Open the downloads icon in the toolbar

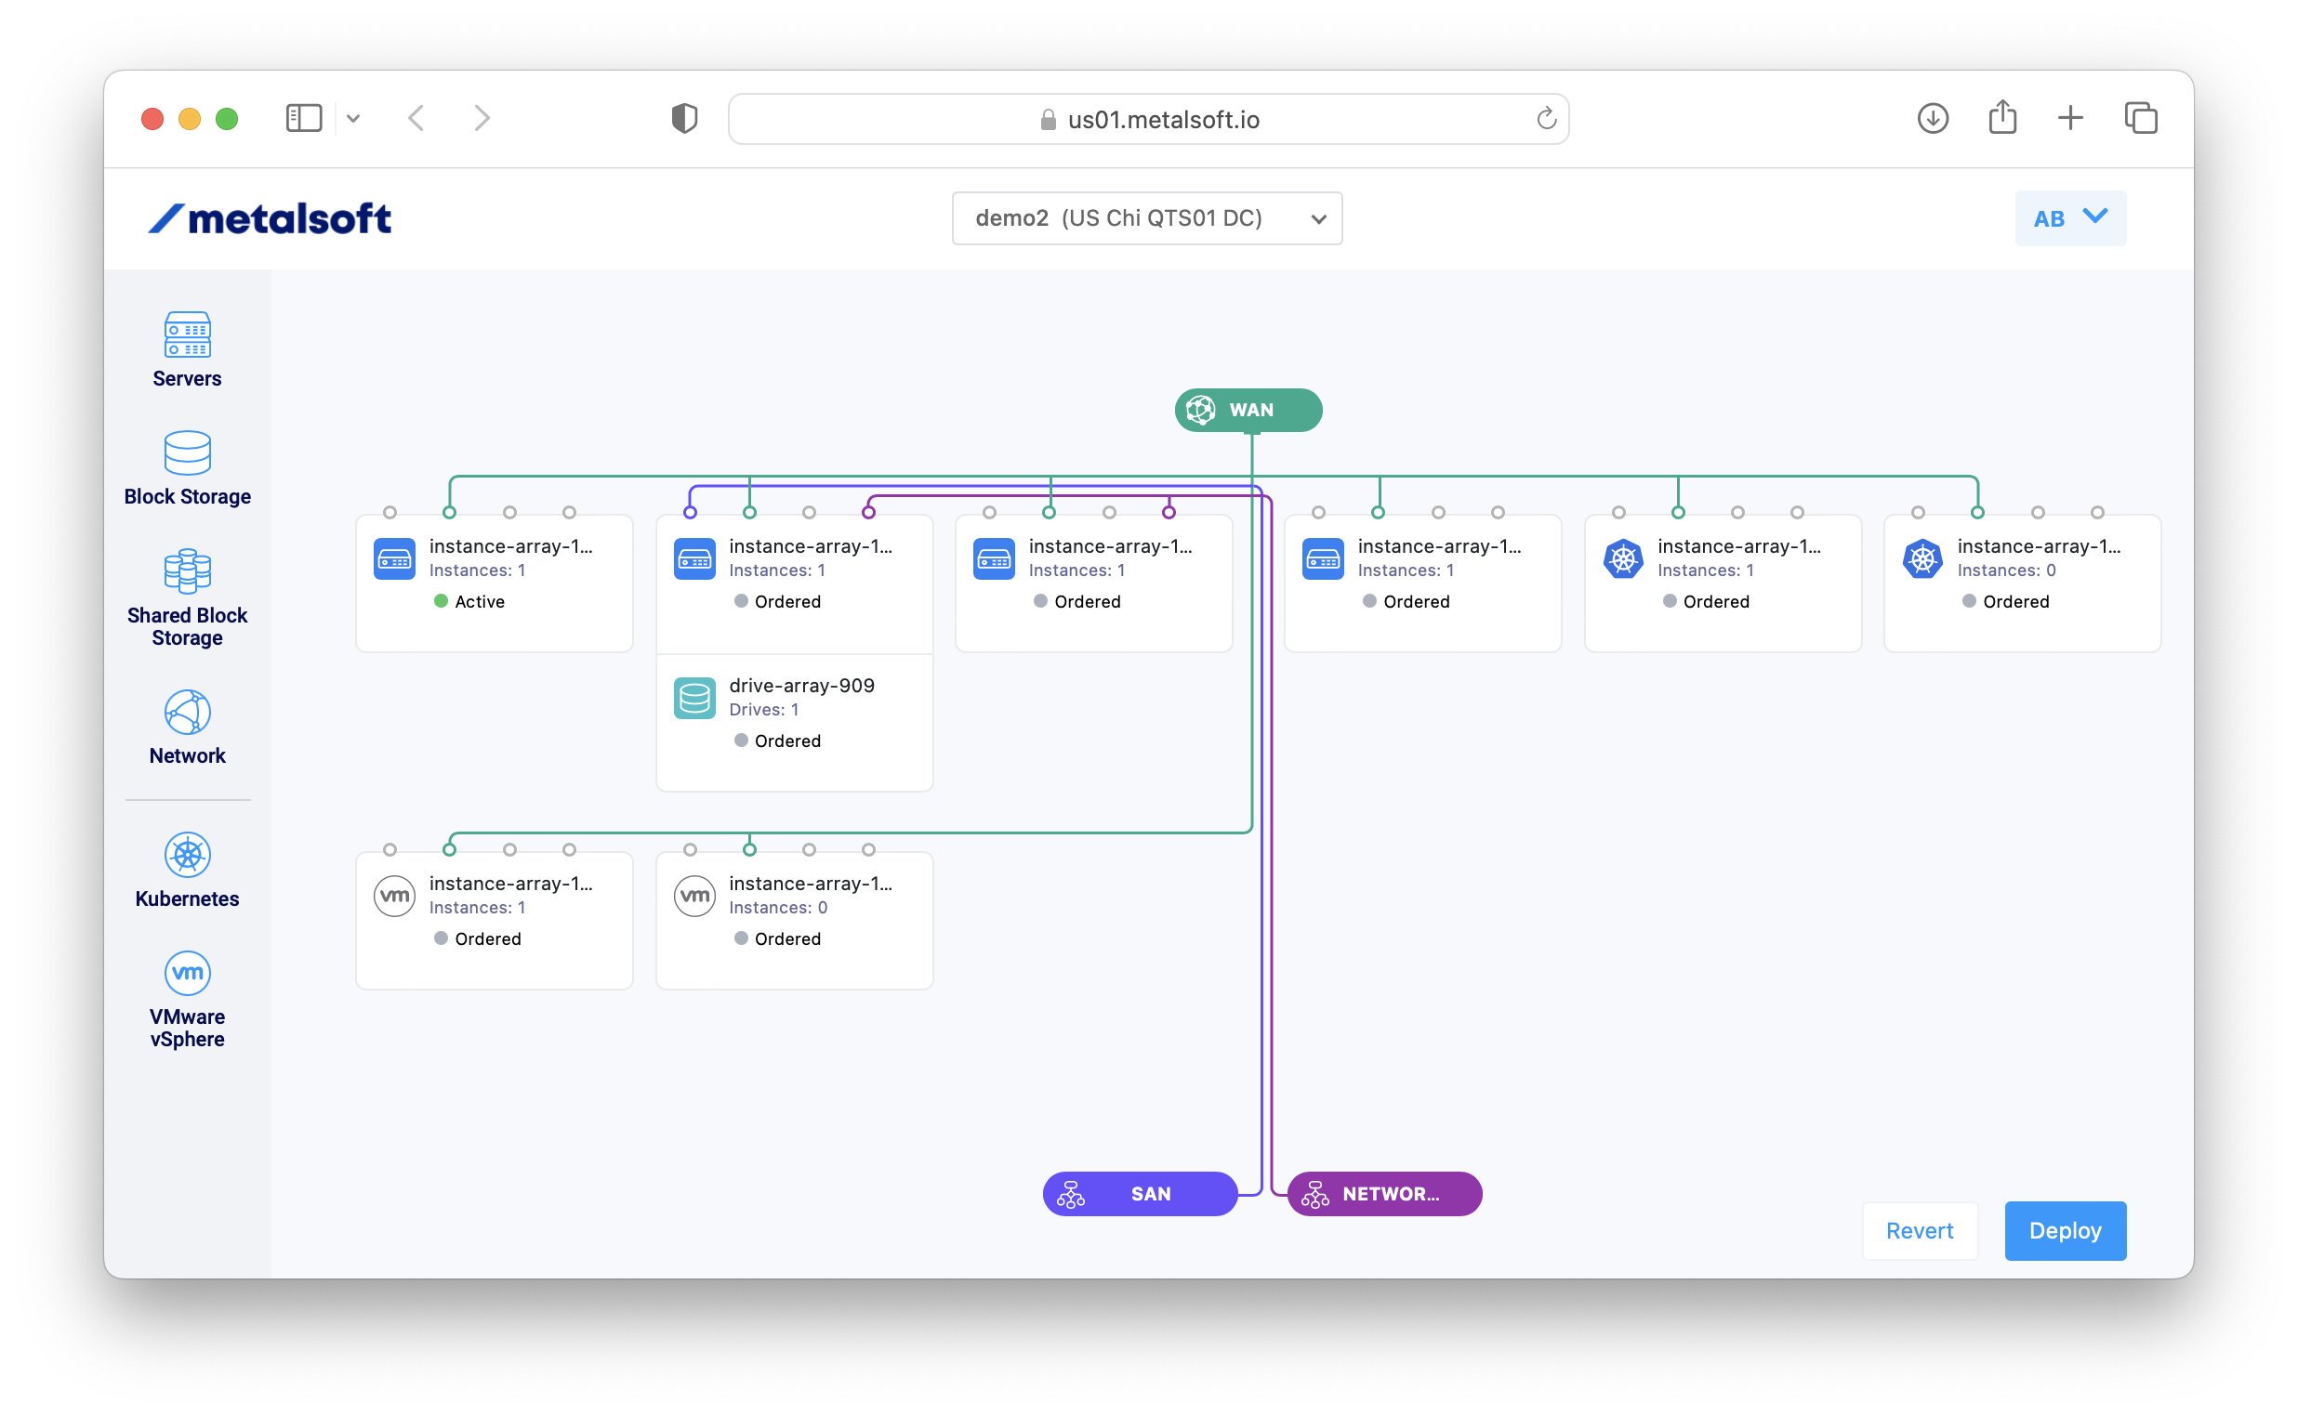coord(1933,118)
